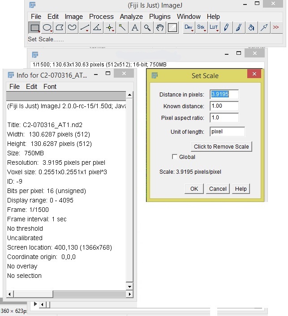The width and height of the screenshot is (288, 316).
Task: Select the Oval selection tool
Action: [47, 28]
